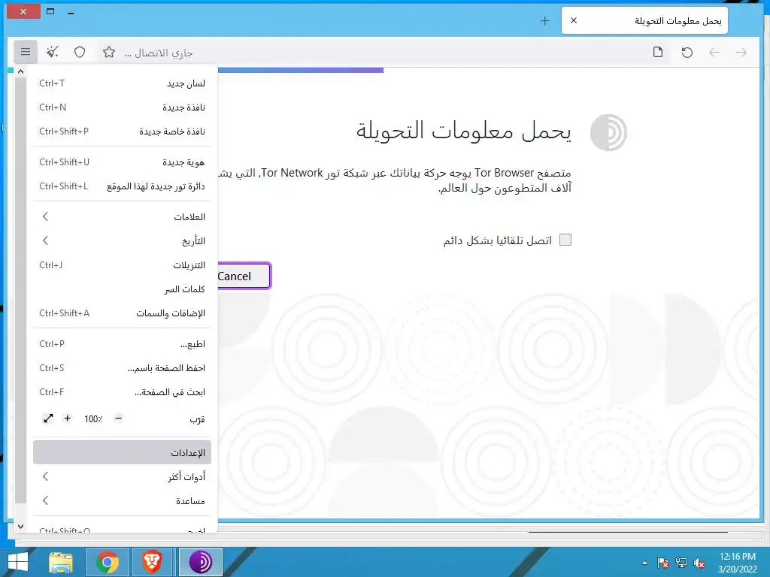770x577 pixels.
Task: Choose نافذة خاصة جديدة private window item
Action: coord(123,131)
